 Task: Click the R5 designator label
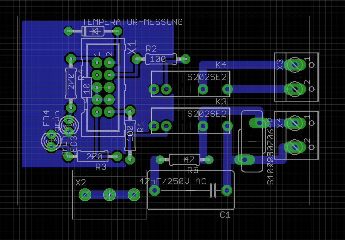[x=193, y=170]
